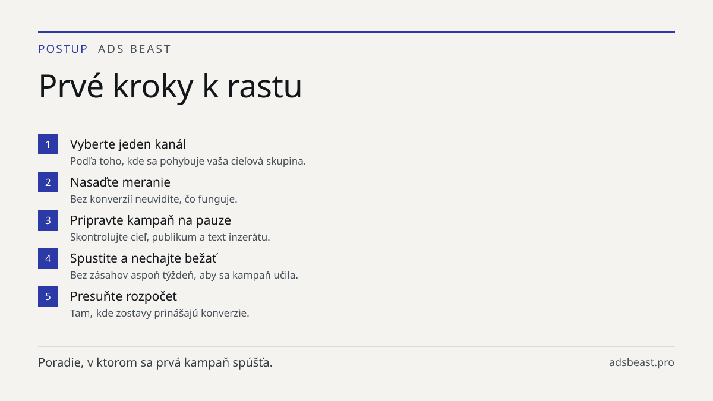The width and height of the screenshot is (713, 401).
Task: Click text 'Skontrolujte cieľ, publikum a text inzerátu.'
Action: pyautogui.click(x=170, y=237)
